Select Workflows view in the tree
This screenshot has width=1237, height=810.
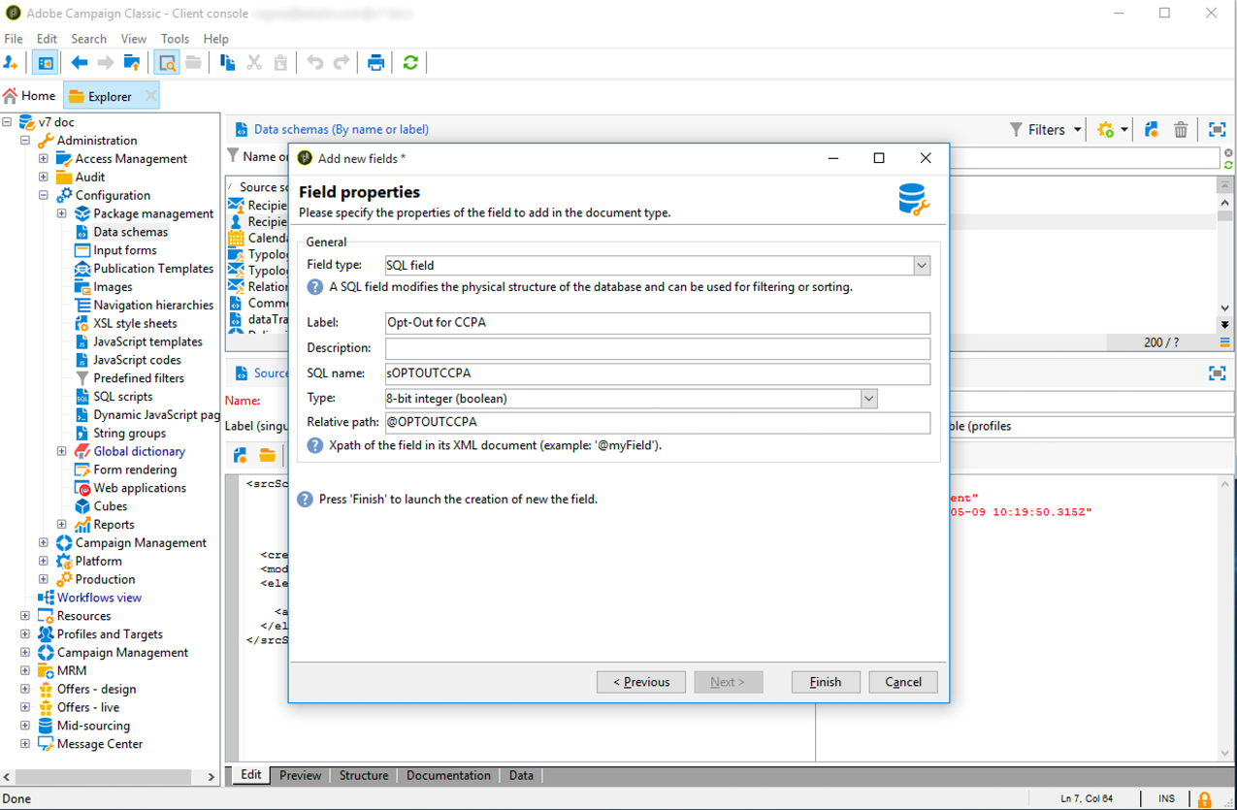pyautogui.click(x=99, y=598)
